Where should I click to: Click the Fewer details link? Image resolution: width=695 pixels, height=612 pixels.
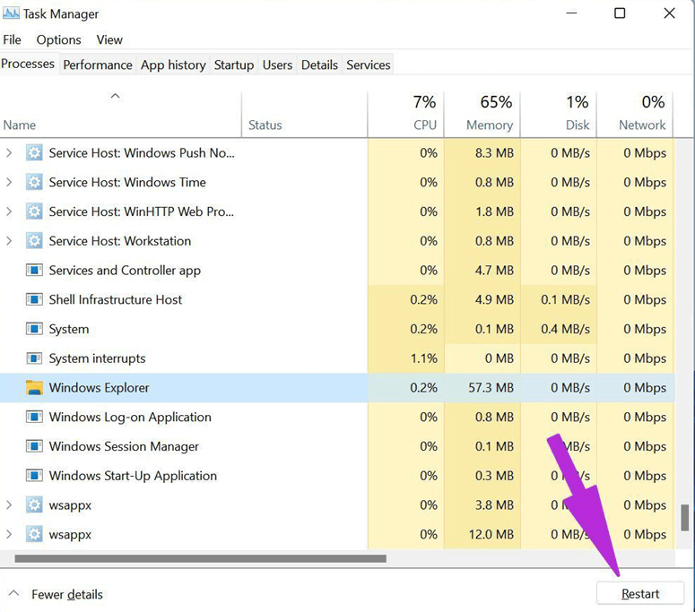click(x=67, y=594)
